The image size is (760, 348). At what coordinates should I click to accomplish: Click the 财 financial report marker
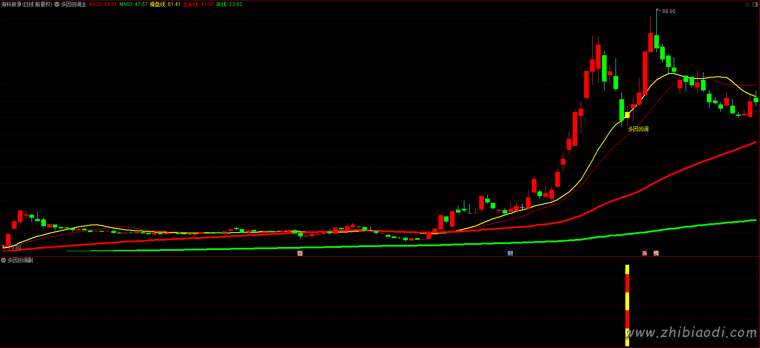click(x=510, y=253)
